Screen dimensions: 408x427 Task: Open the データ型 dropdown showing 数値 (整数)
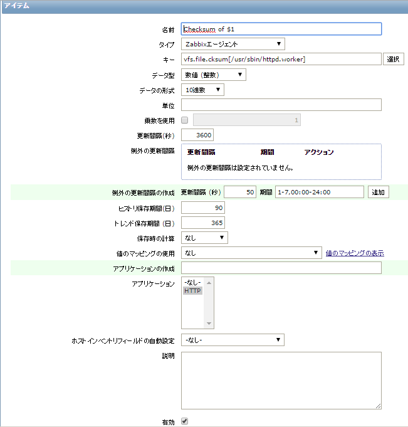[x=213, y=75]
